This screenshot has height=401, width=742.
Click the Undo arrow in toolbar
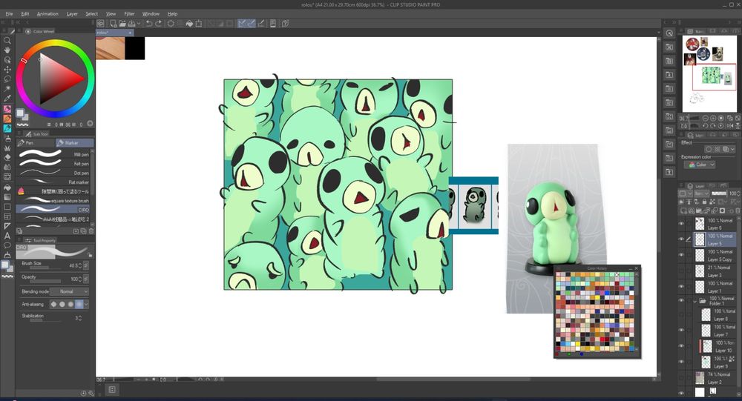pos(148,24)
